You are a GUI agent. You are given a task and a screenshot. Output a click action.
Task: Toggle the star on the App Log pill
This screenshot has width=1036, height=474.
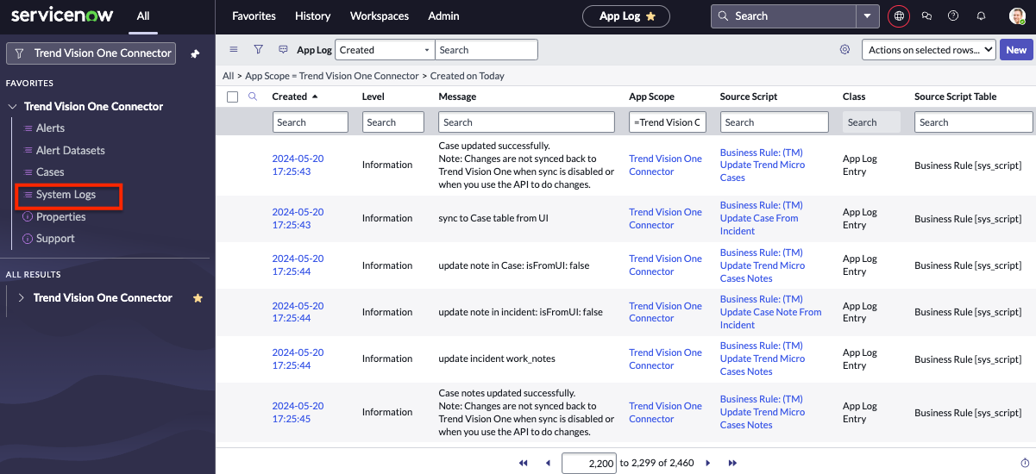tap(651, 16)
